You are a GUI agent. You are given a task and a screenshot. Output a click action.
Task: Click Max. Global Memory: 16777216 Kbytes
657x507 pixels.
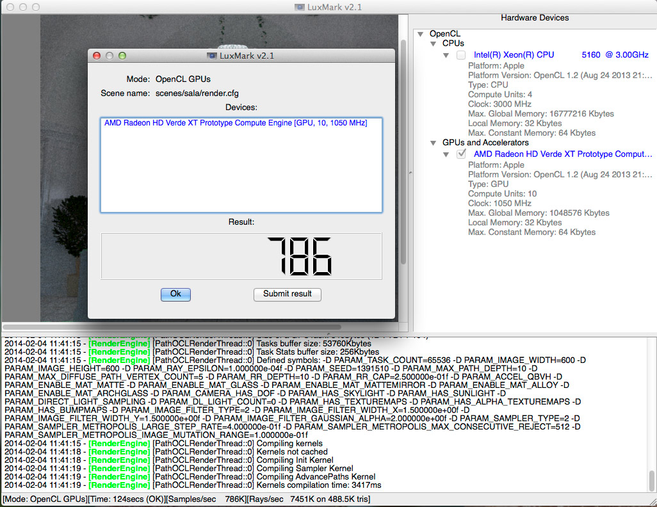tap(540, 114)
